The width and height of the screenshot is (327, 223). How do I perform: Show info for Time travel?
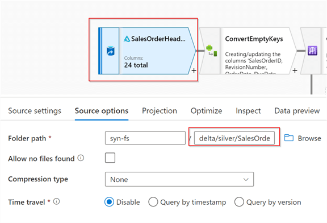57,201
